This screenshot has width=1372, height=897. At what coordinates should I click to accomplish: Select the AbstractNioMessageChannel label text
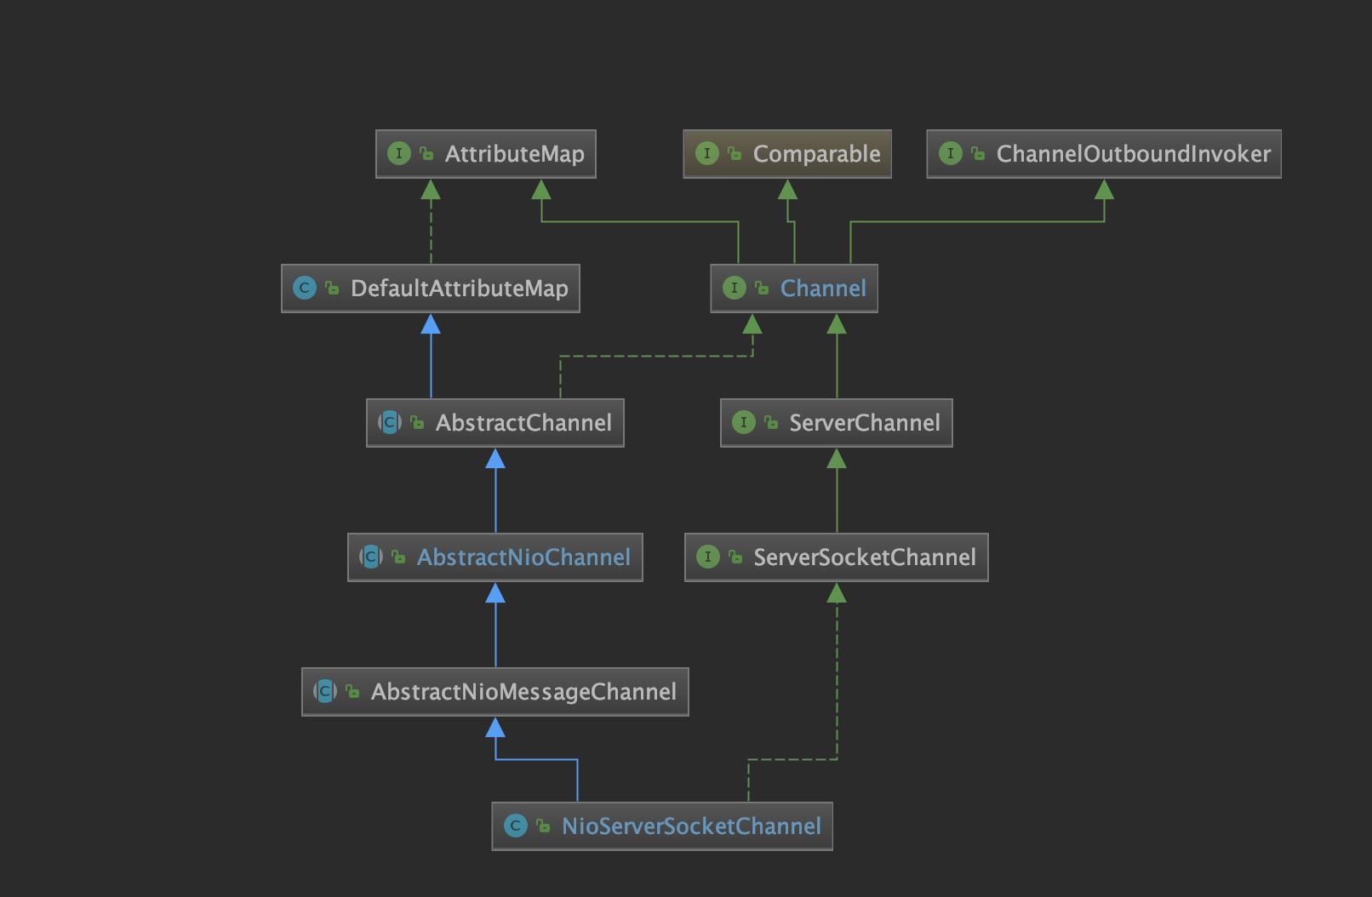(523, 692)
